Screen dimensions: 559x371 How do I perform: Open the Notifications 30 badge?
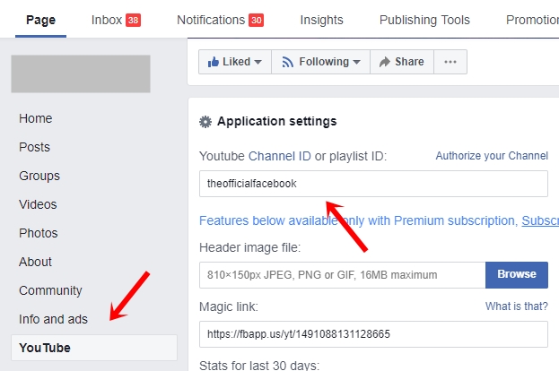point(256,21)
